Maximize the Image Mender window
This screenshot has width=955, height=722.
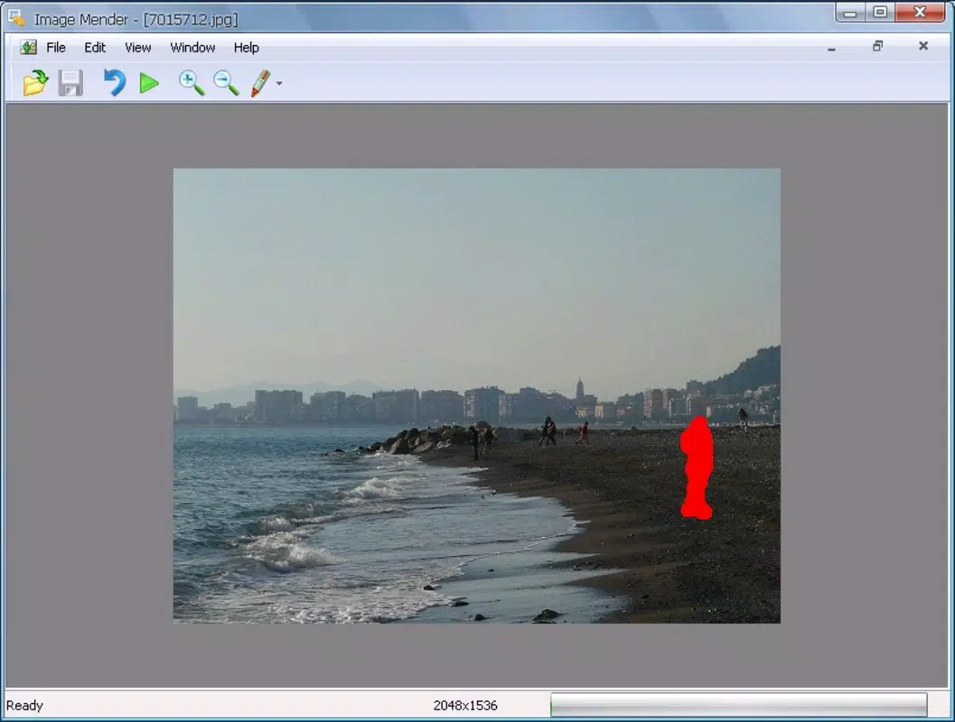tap(880, 13)
